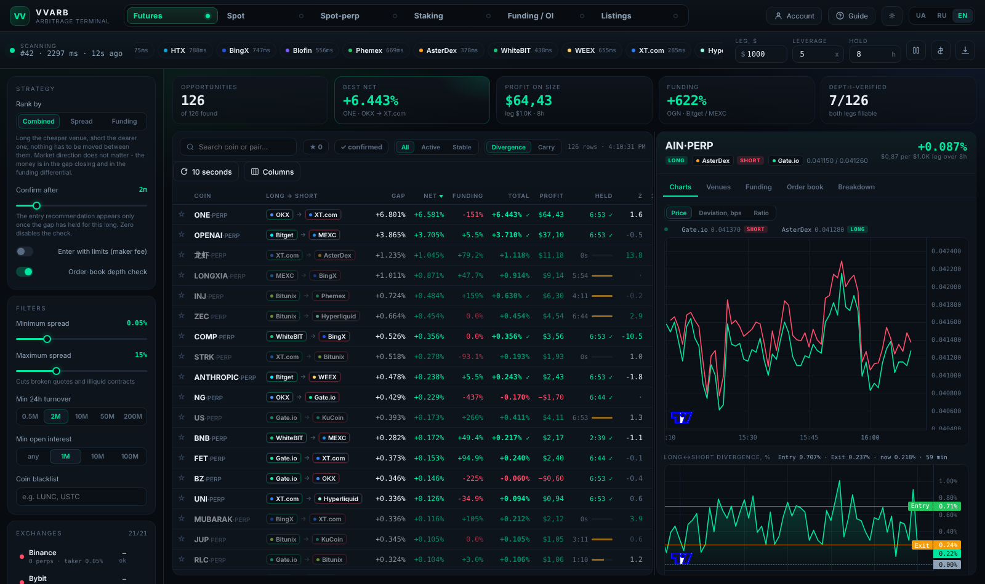Star the RLC PERP row
The width and height of the screenshot is (985, 584).
(x=182, y=559)
